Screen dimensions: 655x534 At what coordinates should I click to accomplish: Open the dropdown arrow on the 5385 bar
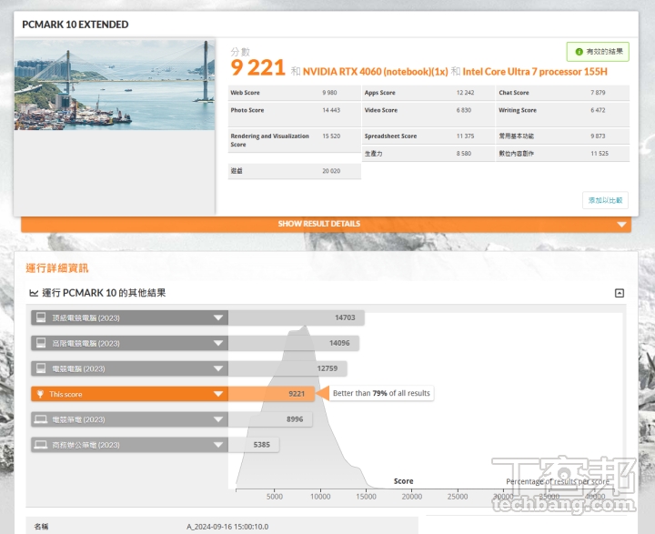pyautogui.click(x=218, y=445)
